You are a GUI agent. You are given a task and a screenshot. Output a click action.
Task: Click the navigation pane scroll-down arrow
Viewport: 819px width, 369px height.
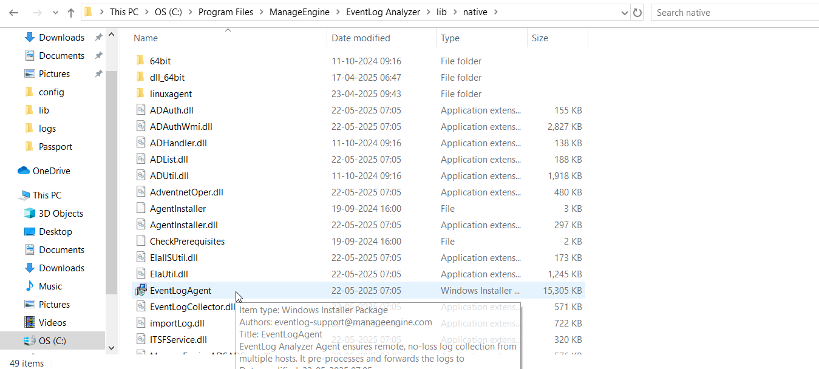click(111, 348)
